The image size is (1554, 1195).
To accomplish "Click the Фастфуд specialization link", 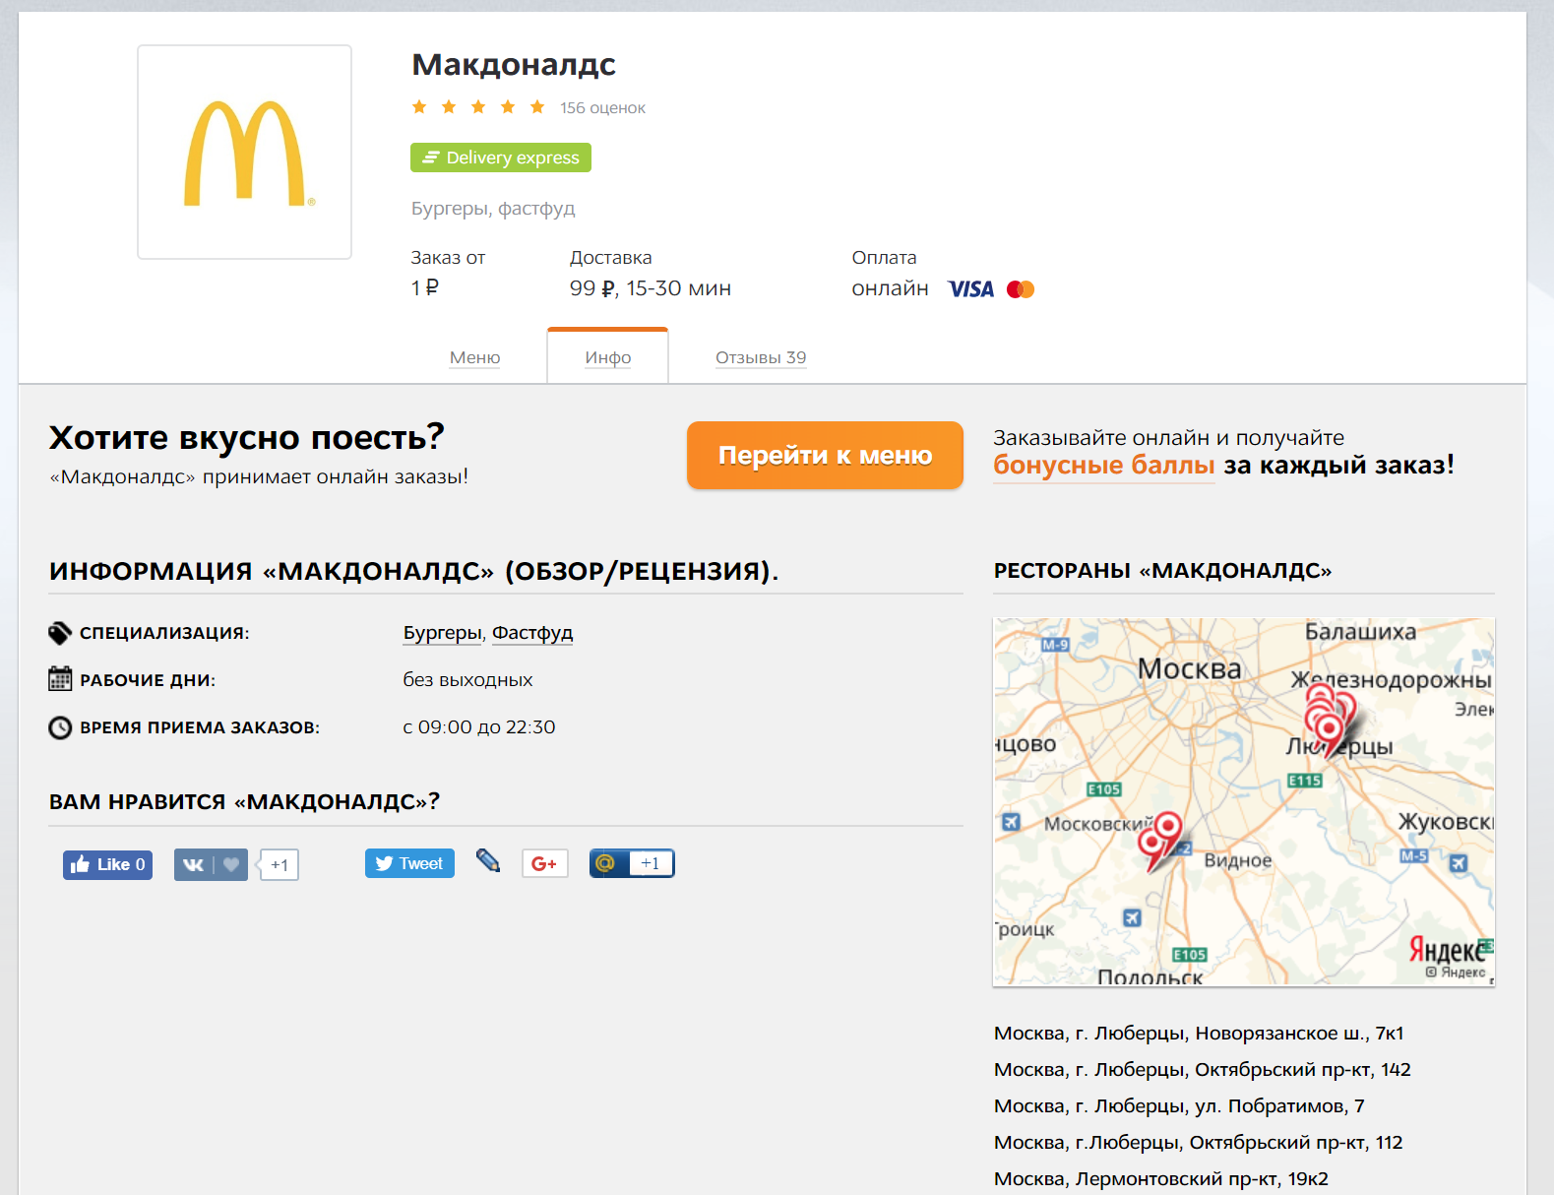I will click(532, 633).
